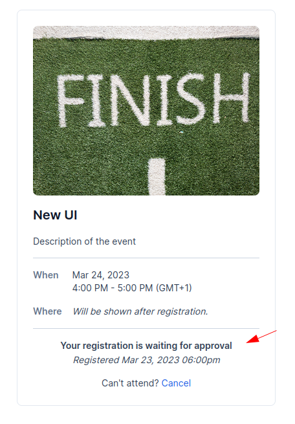The image size is (295, 424).
Task: Click the white vertical line in image
Action: point(157,177)
